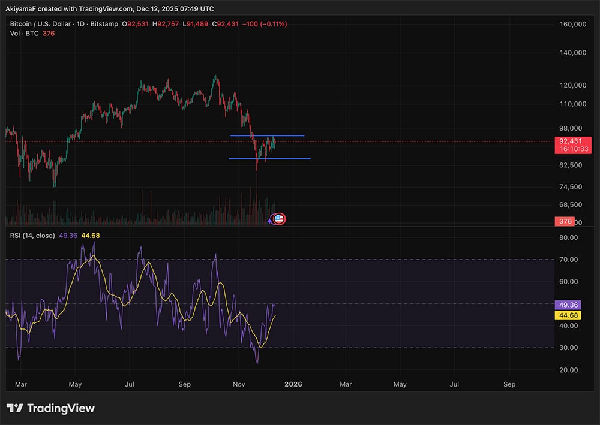Click the purple RSI value label 49.36
This screenshot has height=425, width=600.
tap(567, 305)
